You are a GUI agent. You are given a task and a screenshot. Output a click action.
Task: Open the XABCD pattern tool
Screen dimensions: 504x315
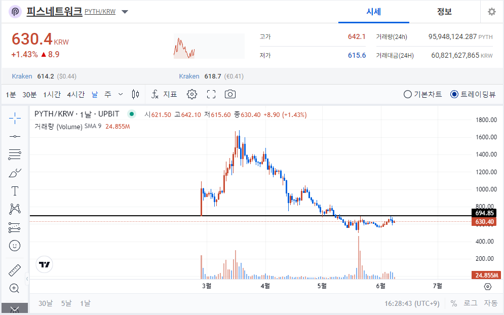click(x=15, y=208)
